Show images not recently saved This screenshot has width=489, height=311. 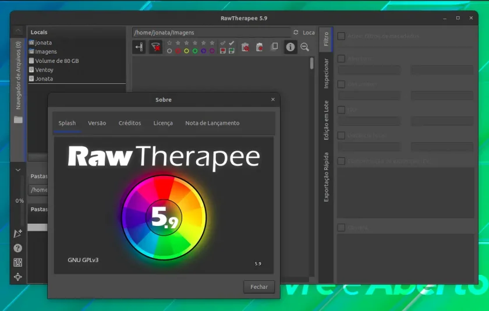point(222,51)
